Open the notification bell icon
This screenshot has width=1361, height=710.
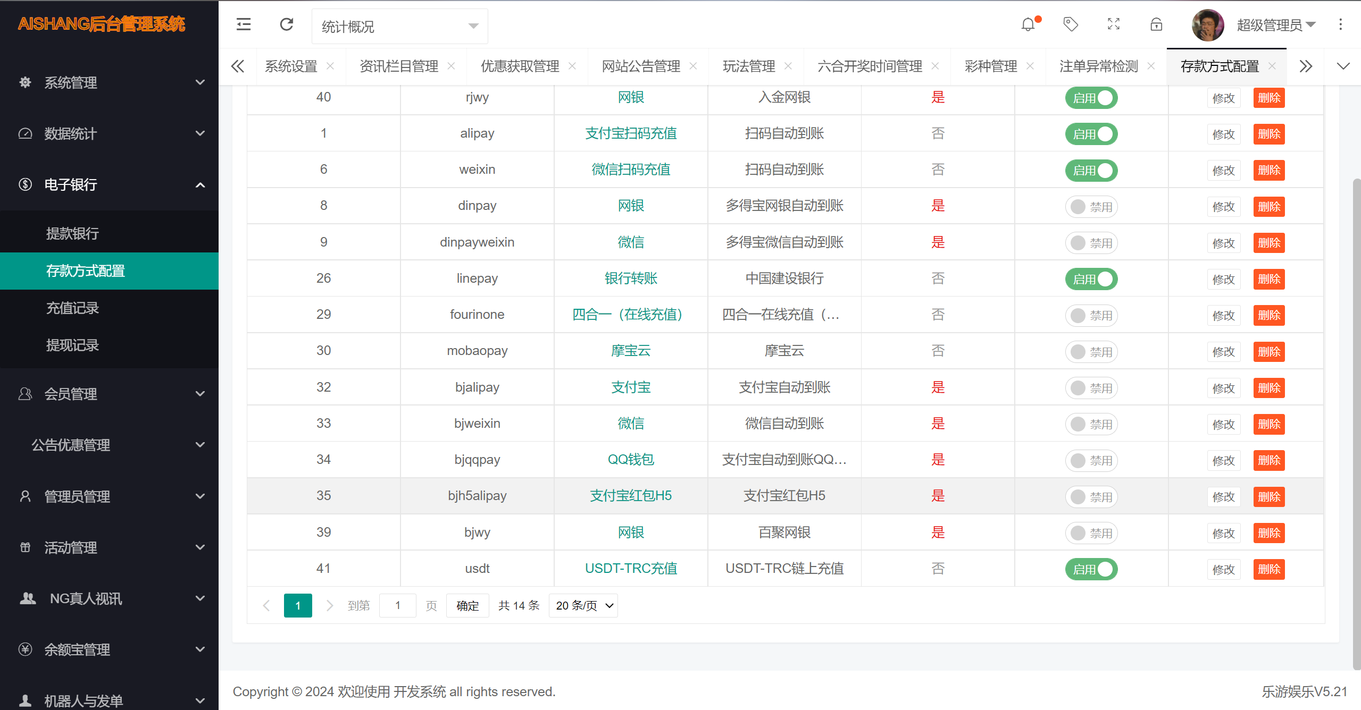click(1028, 24)
